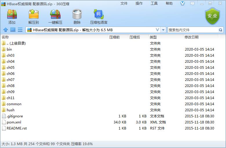Switch to list detail view mode

(20, 30)
